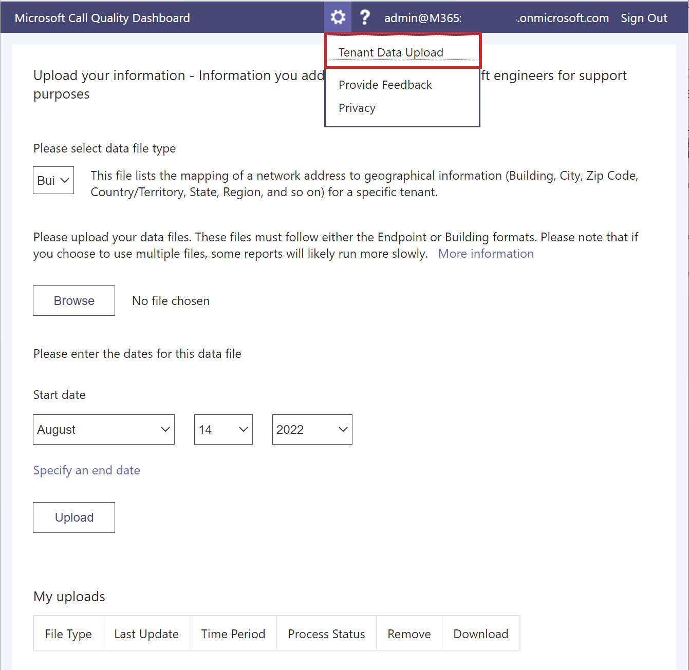
Task: Open the start year dropdown showing 2022
Action: click(312, 430)
